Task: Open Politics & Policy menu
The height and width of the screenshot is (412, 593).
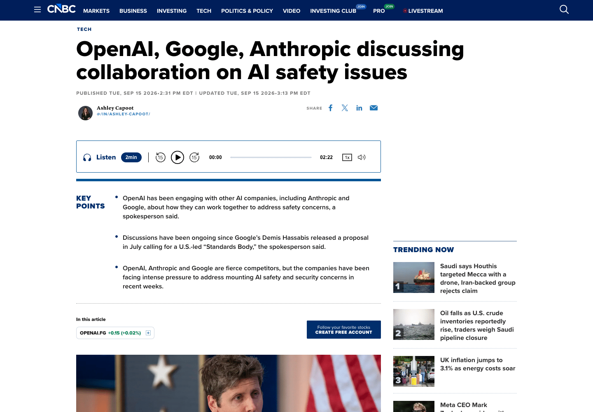Action: 247,11
